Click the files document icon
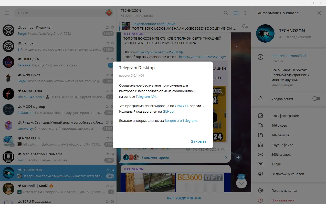Viewport: 326px width, 204px height. (260, 135)
